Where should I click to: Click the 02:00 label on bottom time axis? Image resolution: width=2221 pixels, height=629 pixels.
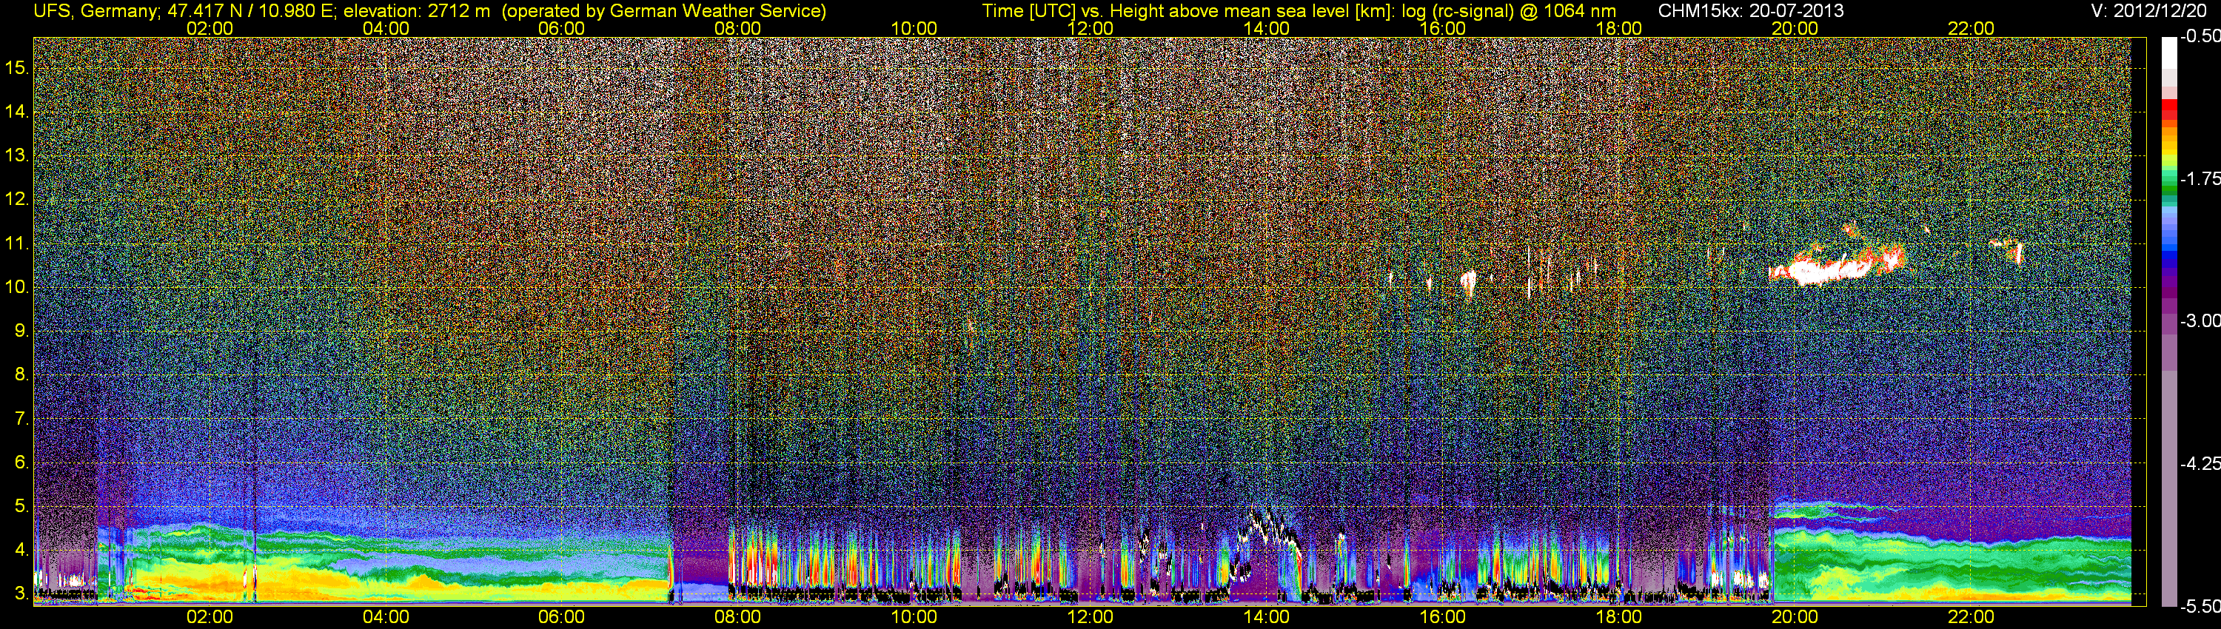[210, 617]
